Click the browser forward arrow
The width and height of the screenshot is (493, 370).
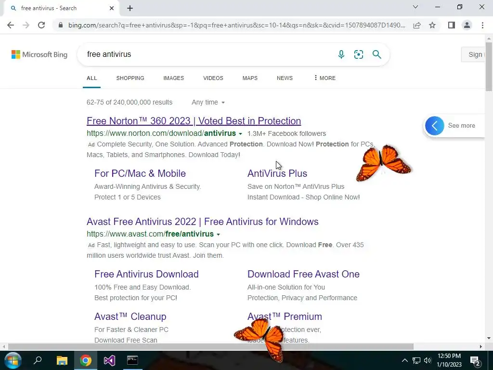click(26, 25)
